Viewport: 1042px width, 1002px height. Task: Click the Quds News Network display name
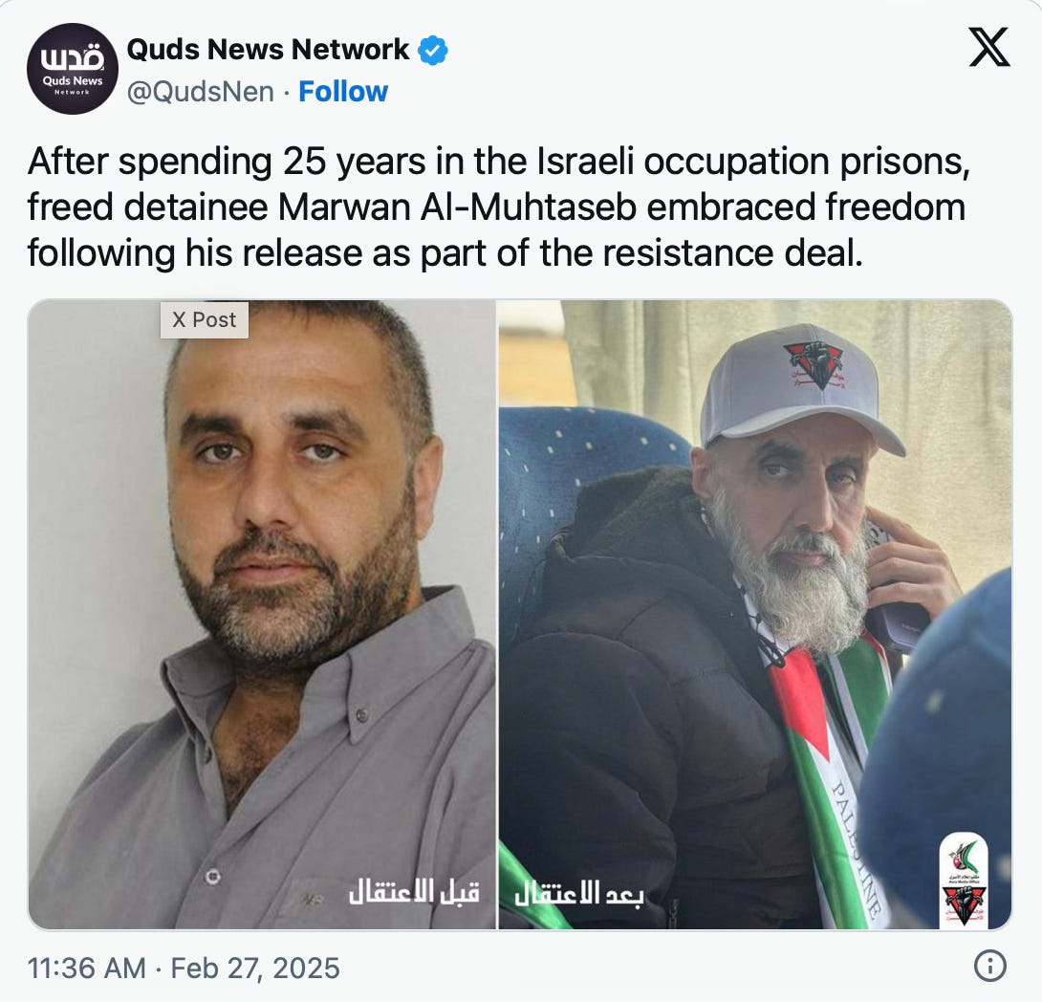pos(268,49)
